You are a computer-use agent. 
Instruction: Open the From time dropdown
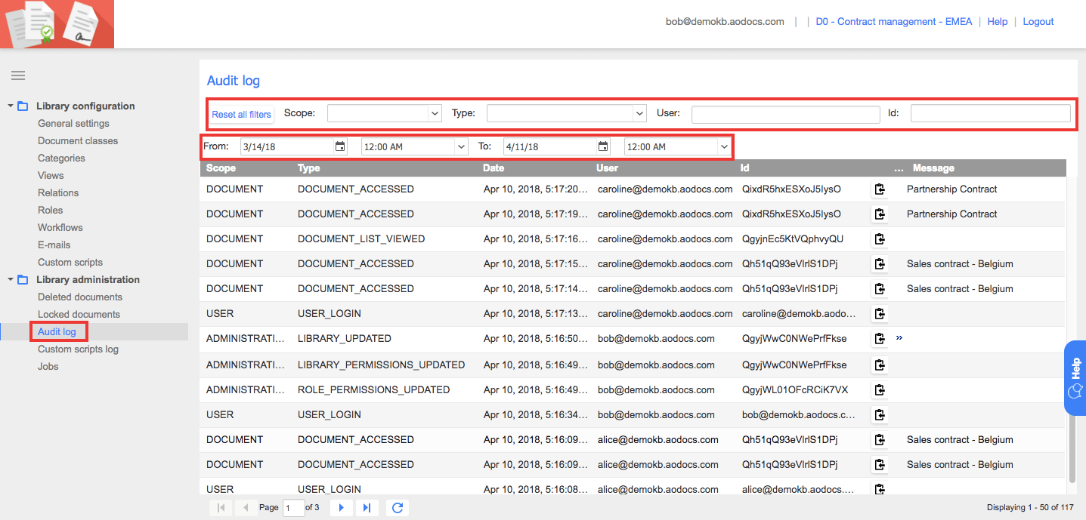pyautogui.click(x=461, y=147)
